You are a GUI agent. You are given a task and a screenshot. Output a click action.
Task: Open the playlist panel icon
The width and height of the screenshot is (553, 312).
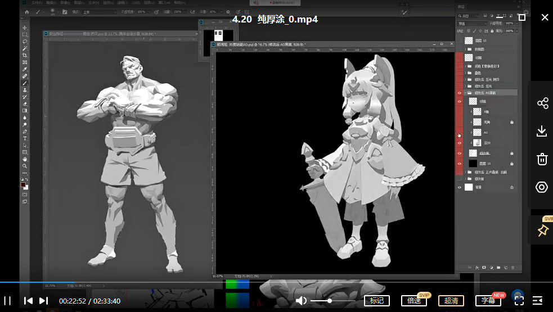(537, 301)
